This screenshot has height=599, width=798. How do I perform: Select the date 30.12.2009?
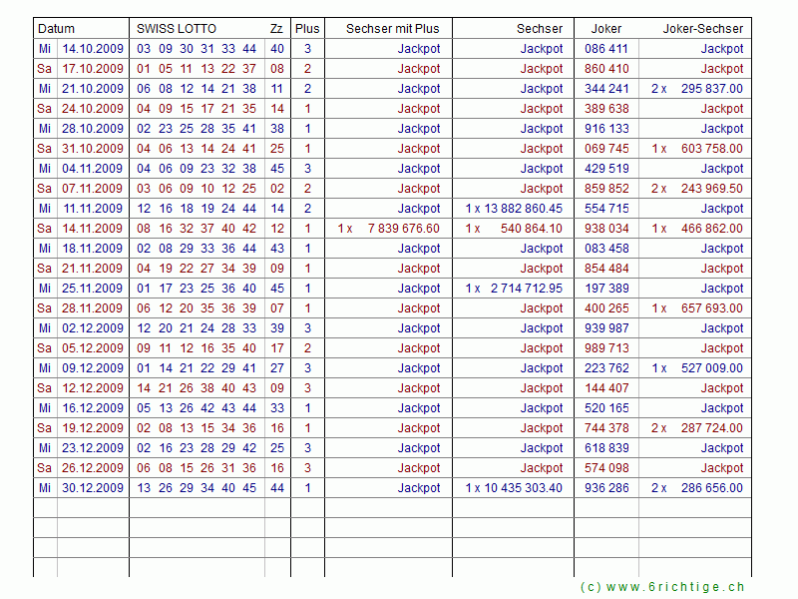pos(93,488)
